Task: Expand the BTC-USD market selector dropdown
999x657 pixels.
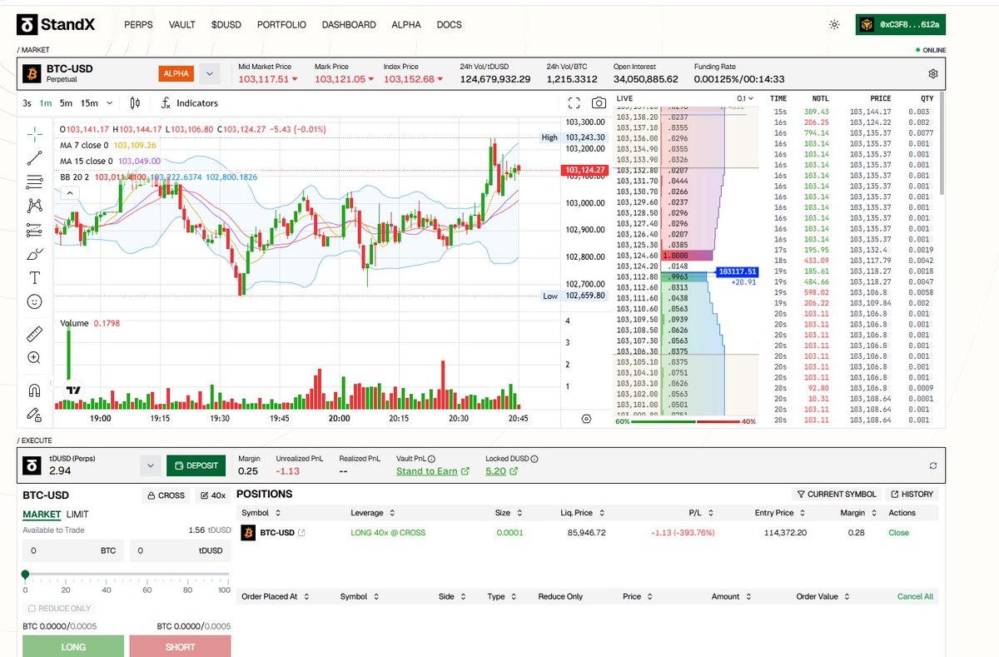Action: 210,74
